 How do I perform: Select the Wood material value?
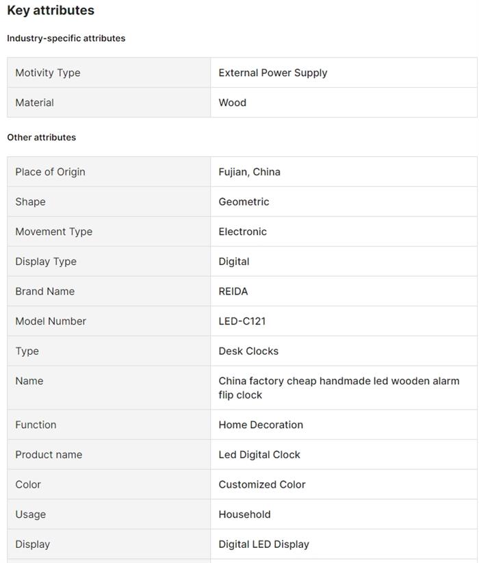[233, 103]
